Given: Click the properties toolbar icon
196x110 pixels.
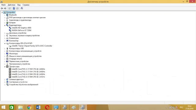Looking at the screenshot, I should (x=17, y=8).
